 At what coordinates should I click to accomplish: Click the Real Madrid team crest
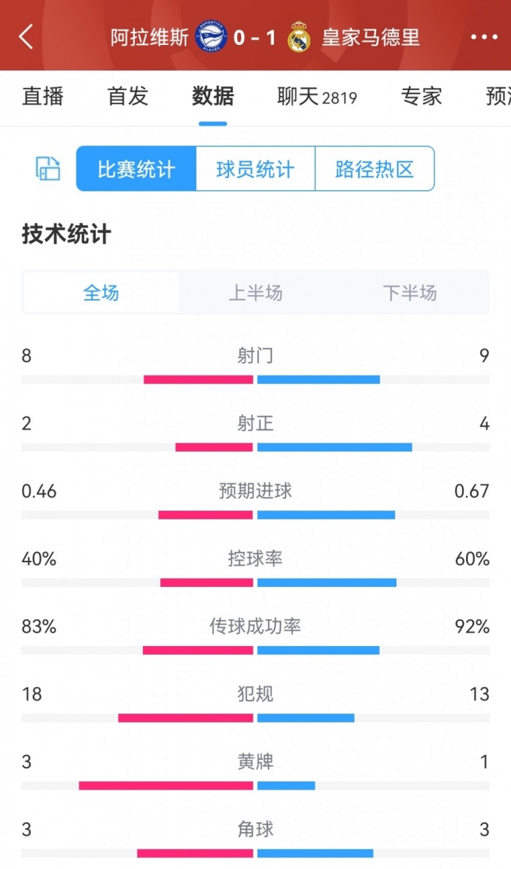point(300,37)
